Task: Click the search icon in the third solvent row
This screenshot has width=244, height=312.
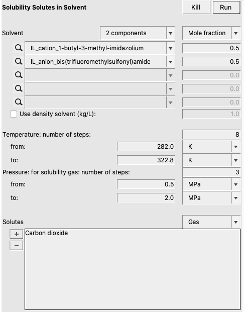Action: (19, 75)
